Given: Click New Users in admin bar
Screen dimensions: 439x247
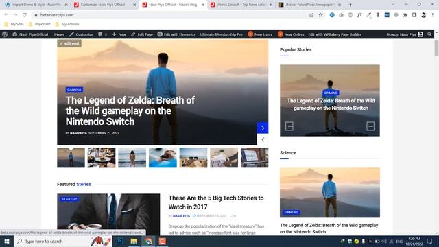Looking at the screenshot, I should click(x=260, y=34).
